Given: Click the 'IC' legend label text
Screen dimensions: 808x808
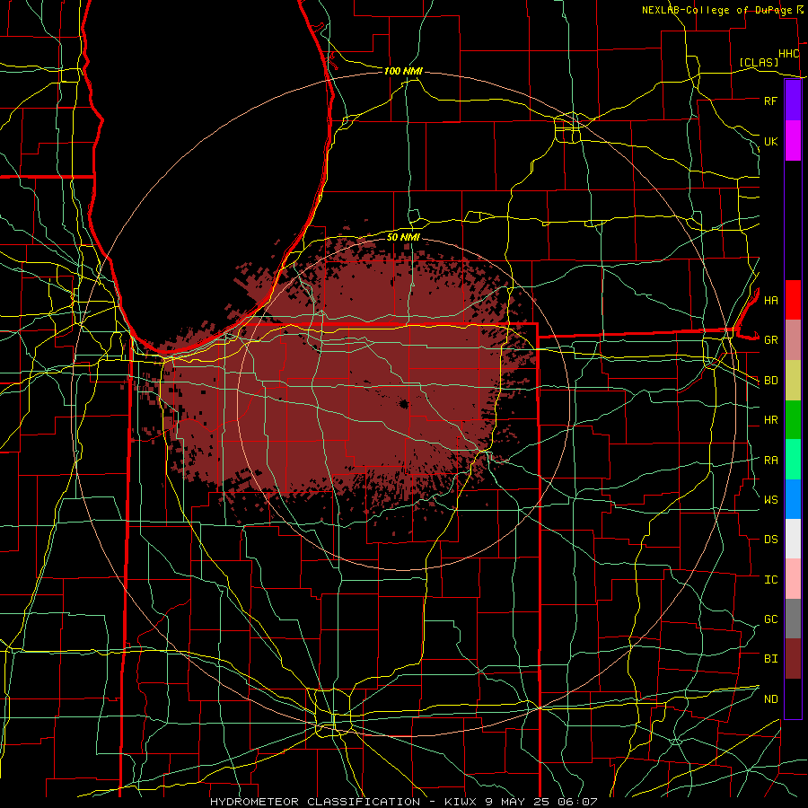Looking at the screenshot, I should click(x=770, y=580).
